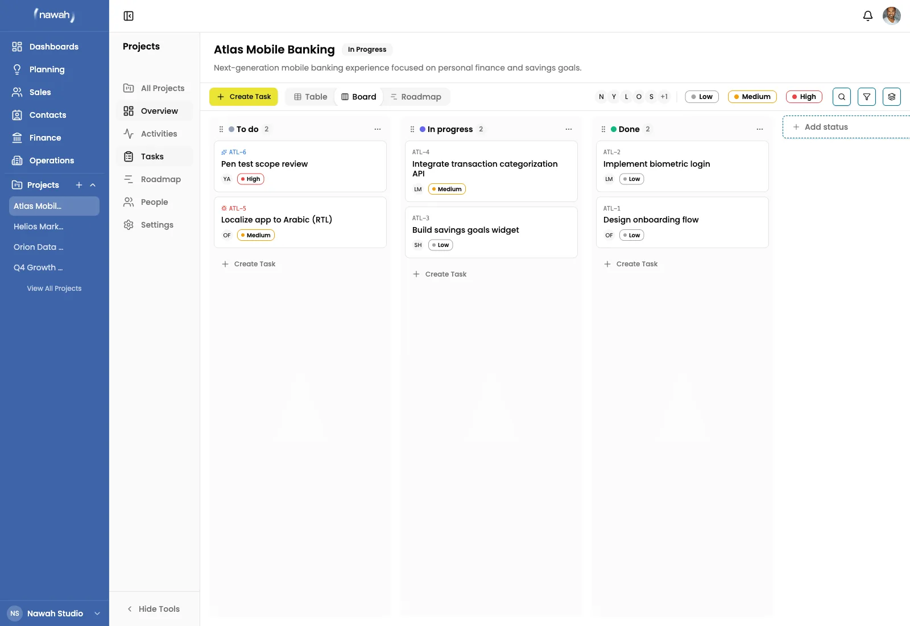Viewport: 910px width, 626px height.
Task: Open the To do column options menu
Action: coord(378,129)
